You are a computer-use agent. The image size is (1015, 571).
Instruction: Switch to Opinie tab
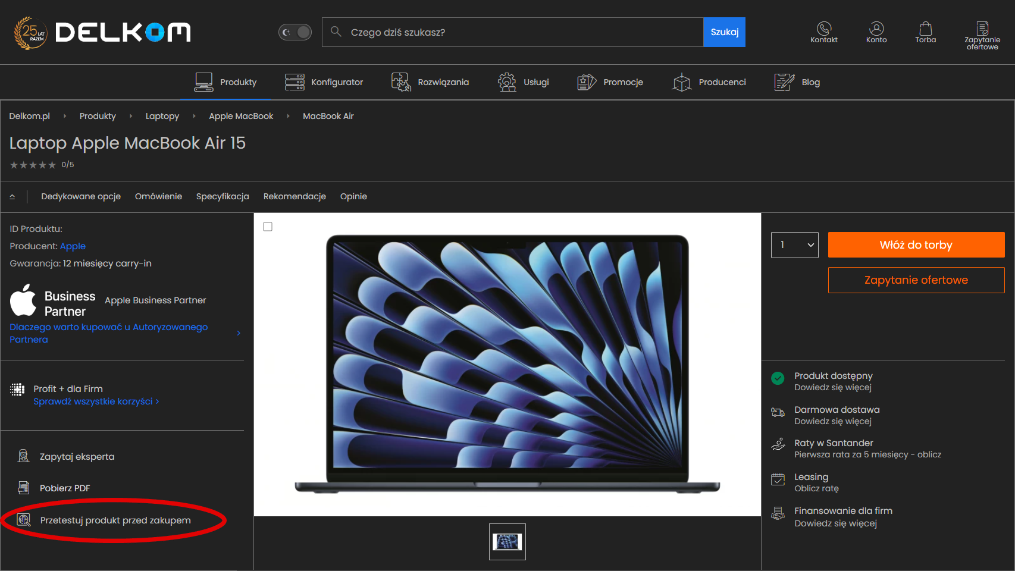coord(353,196)
